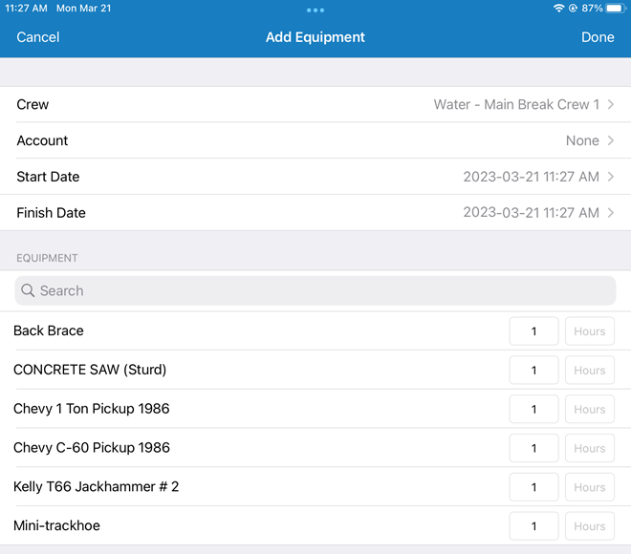Tap the three-dot multitasking icon
This screenshot has height=554, width=631.
click(x=315, y=10)
